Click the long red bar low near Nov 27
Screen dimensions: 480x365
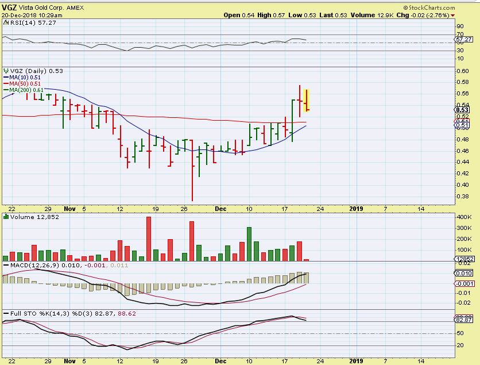click(192, 170)
